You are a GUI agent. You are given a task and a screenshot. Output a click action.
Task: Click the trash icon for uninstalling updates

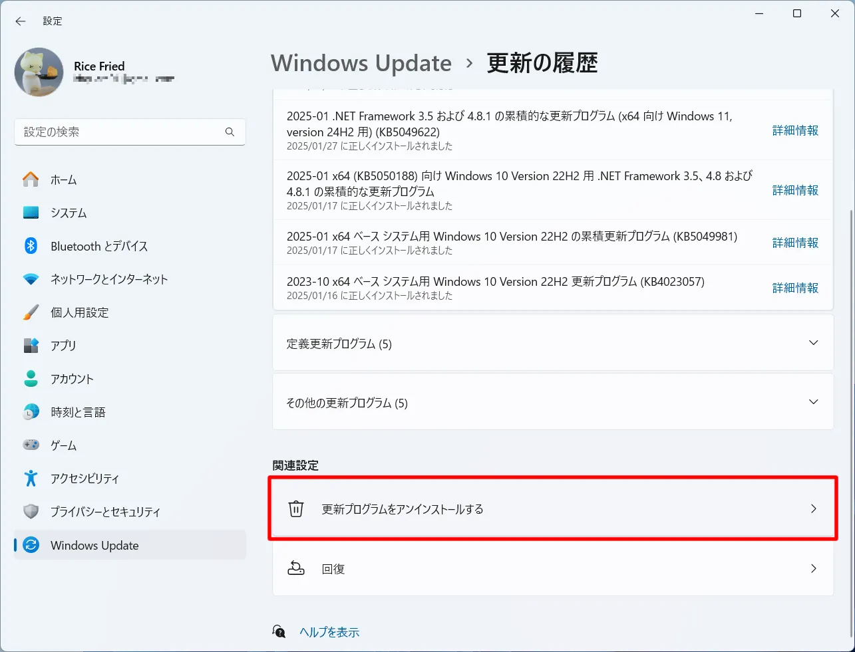pos(296,509)
